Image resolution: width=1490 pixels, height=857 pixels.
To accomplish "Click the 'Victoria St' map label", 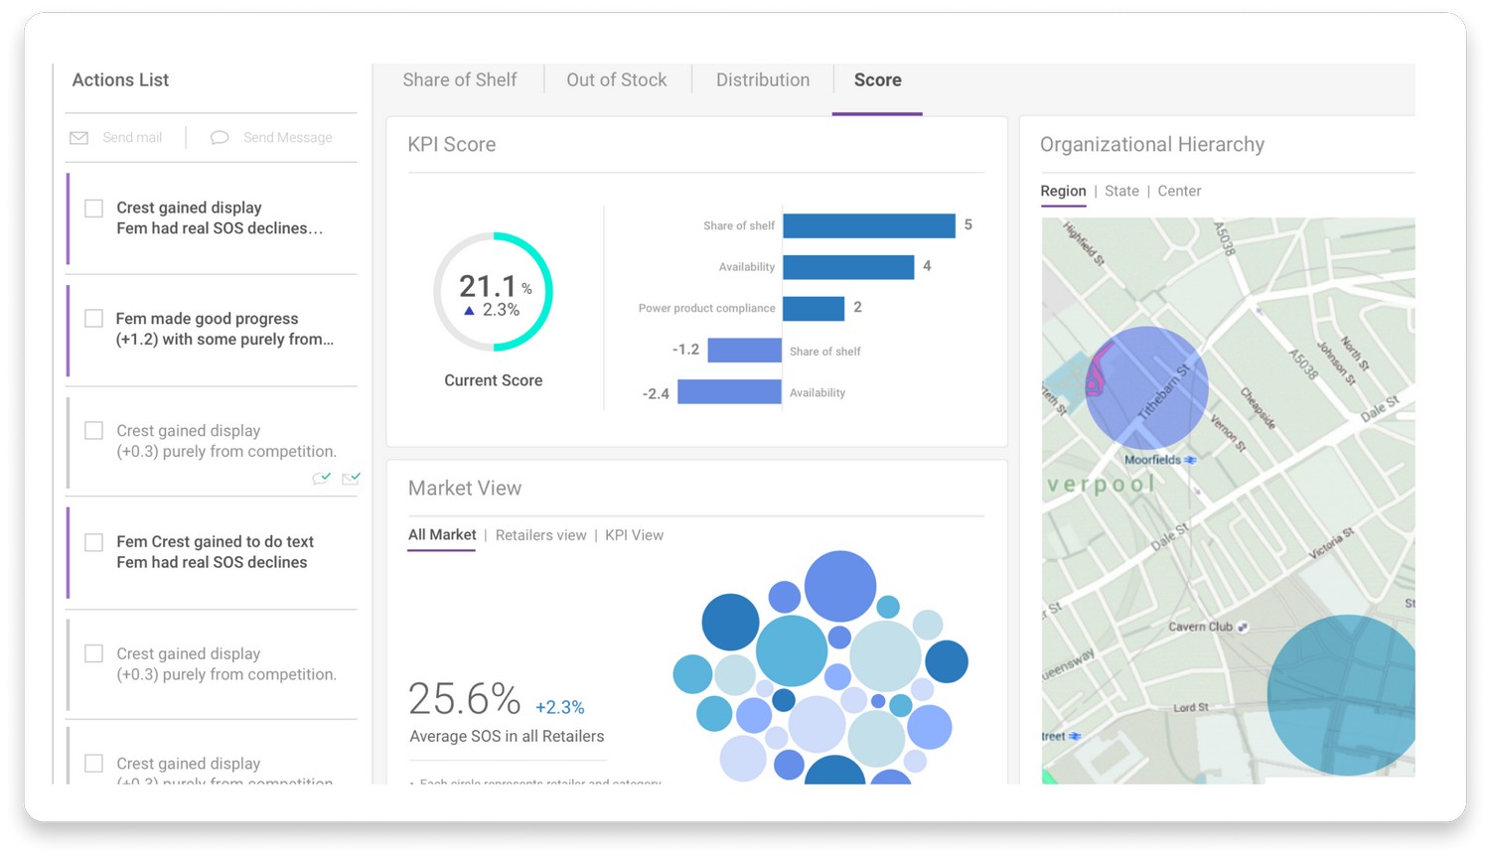I will click(1332, 543).
